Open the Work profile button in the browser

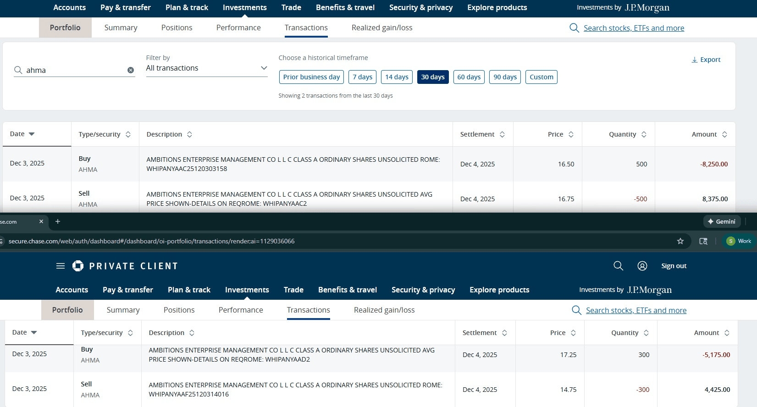pos(739,241)
